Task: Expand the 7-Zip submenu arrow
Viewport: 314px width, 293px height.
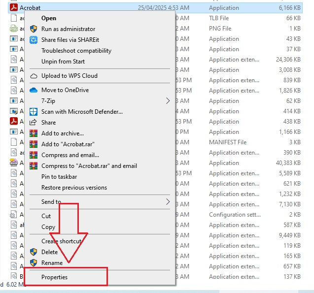Action: click(x=168, y=101)
